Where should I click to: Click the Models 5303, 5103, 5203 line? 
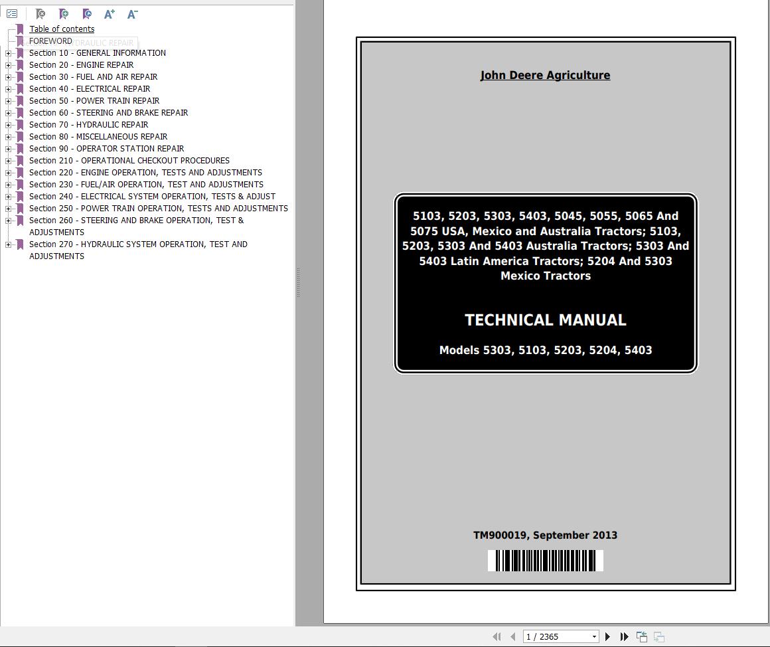[x=546, y=350]
